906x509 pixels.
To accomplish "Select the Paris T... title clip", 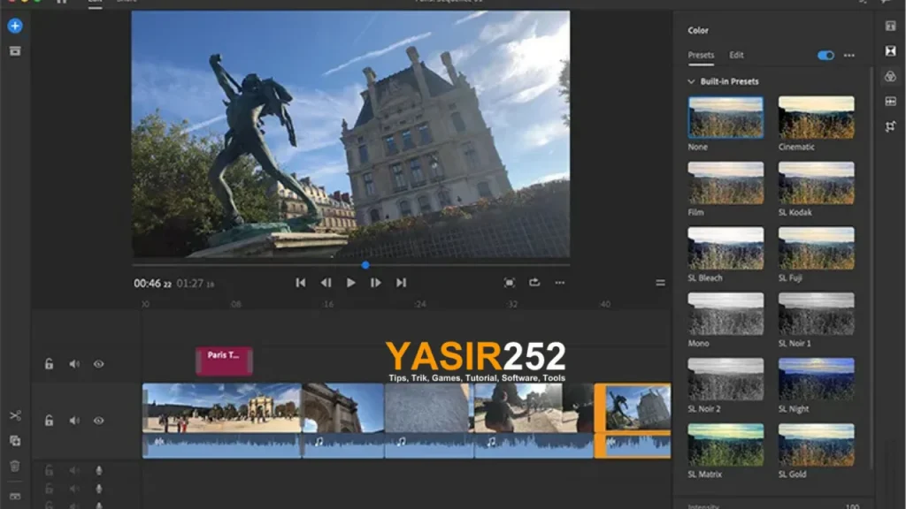I will pos(224,361).
